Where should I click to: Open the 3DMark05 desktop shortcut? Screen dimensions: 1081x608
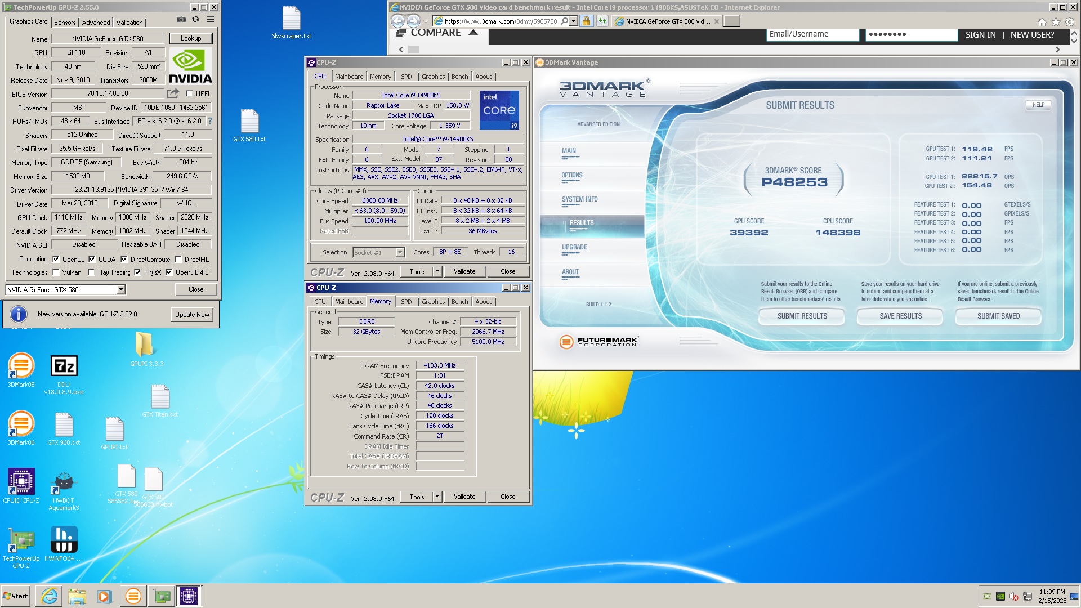coord(21,370)
